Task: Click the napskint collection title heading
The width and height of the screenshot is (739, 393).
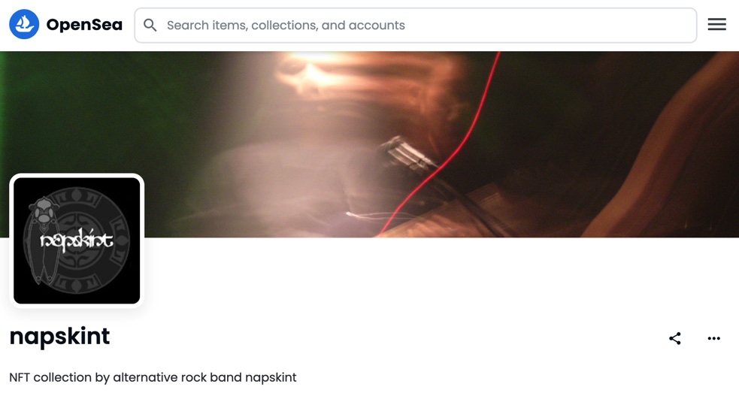Action: click(x=59, y=337)
